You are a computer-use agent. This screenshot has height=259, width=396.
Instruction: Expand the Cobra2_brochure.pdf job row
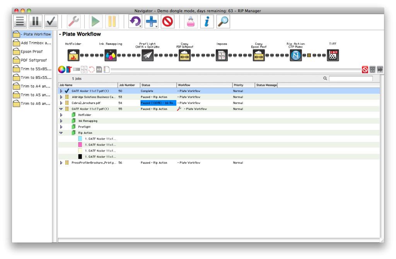click(x=61, y=103)
